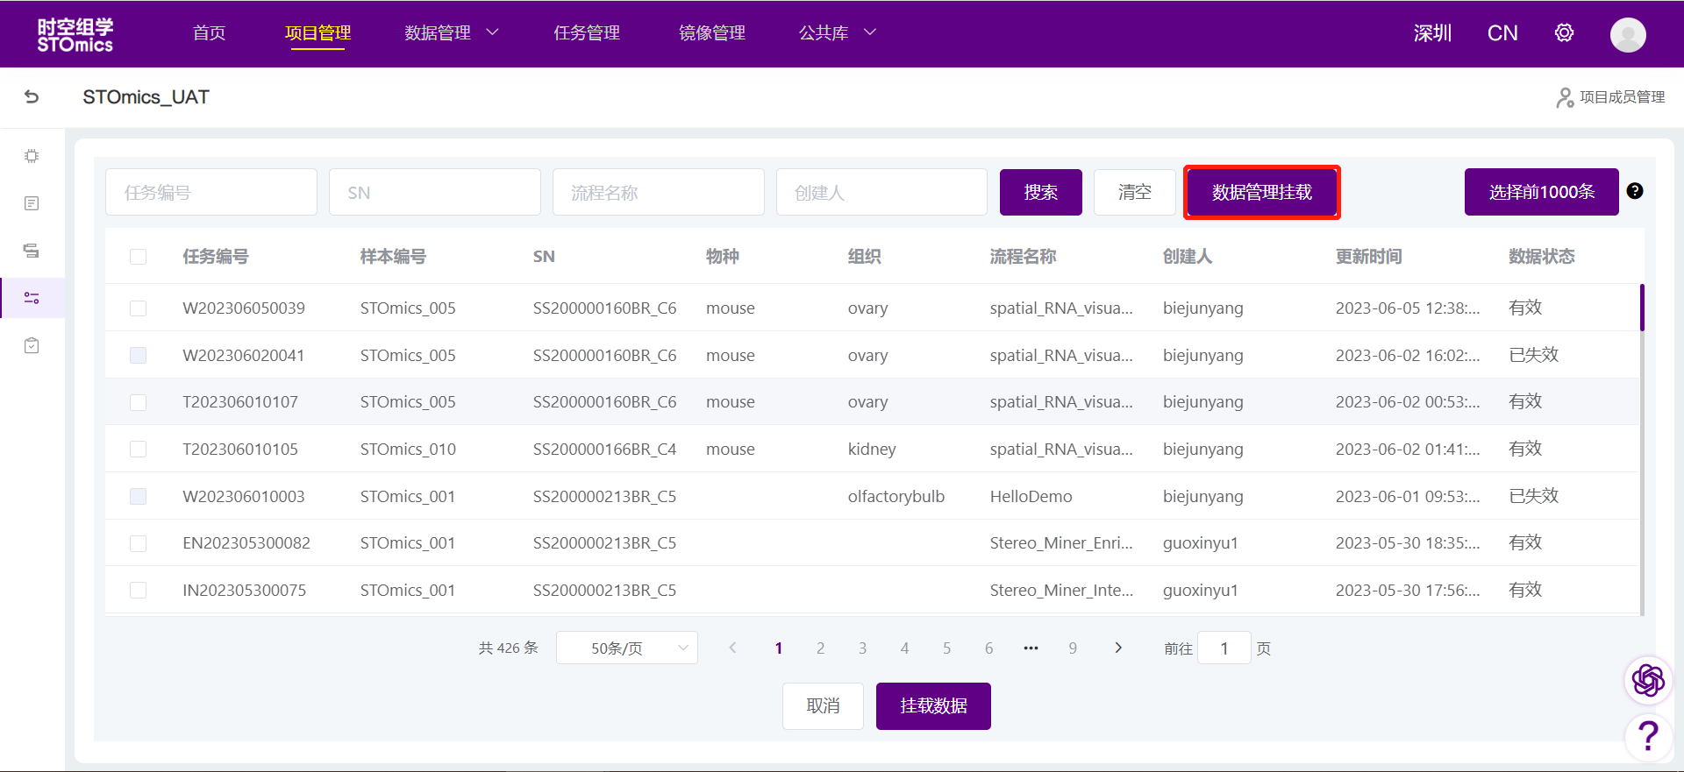The image size is (1684, 772).
Task: Click the chip icon in left sidebar
Action: tap(32, 156)
